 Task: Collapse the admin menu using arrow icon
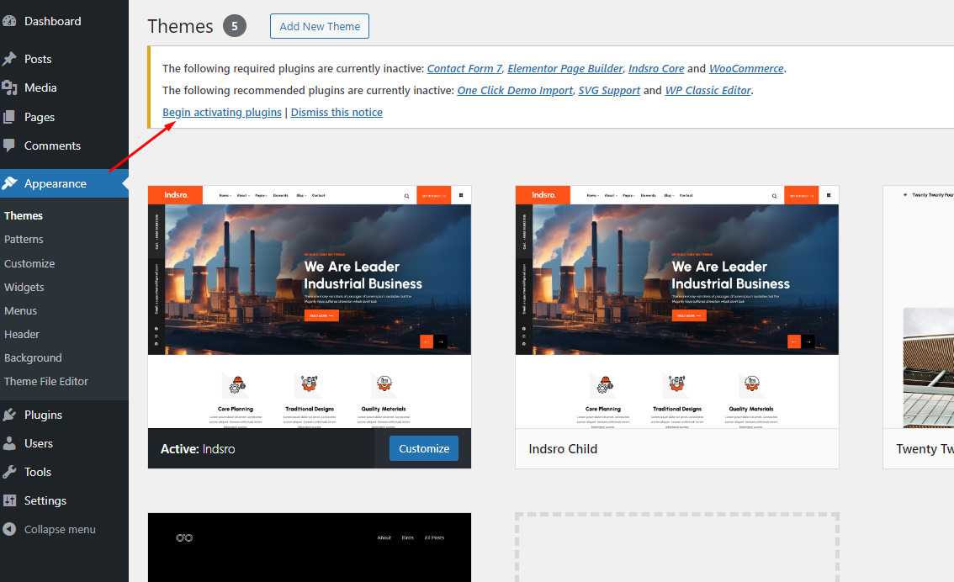coord(9,529)
